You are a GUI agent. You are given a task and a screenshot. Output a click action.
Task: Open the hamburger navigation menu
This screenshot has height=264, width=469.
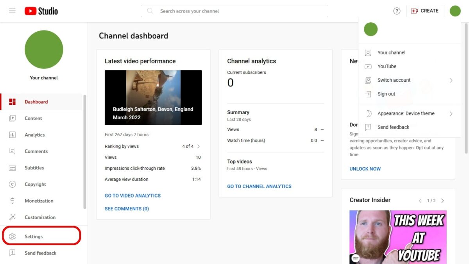pyautogui.click(x=13, y=11)
